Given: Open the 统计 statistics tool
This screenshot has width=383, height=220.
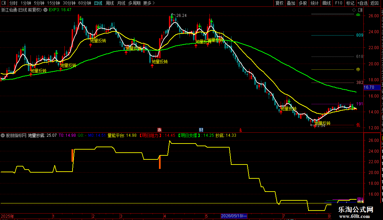Looking at the screenshot, I should pyautogui.click(x=314, y=3).
